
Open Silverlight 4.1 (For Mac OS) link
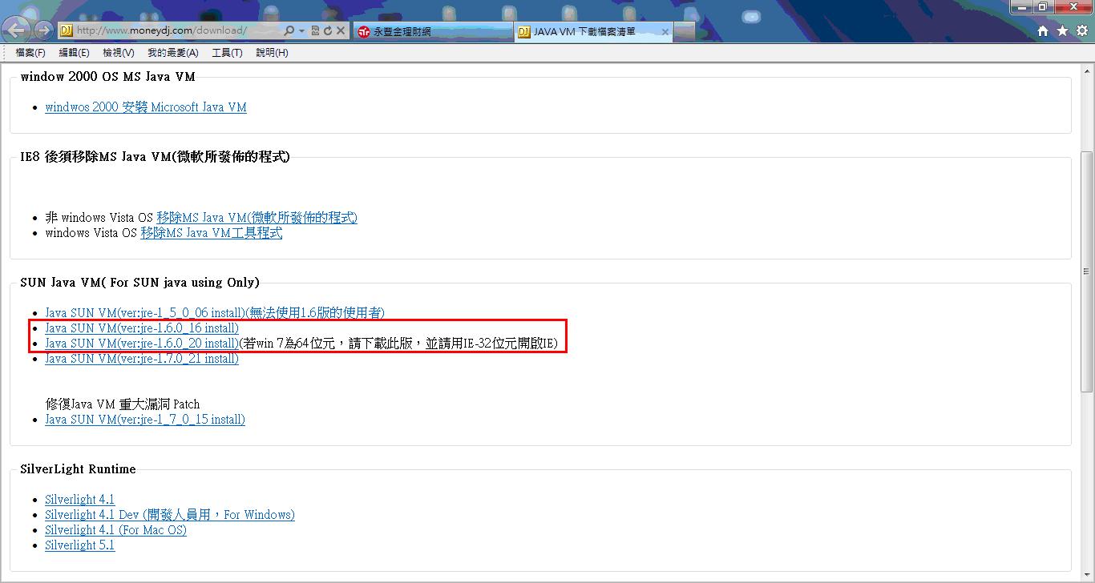pos(115,530)
